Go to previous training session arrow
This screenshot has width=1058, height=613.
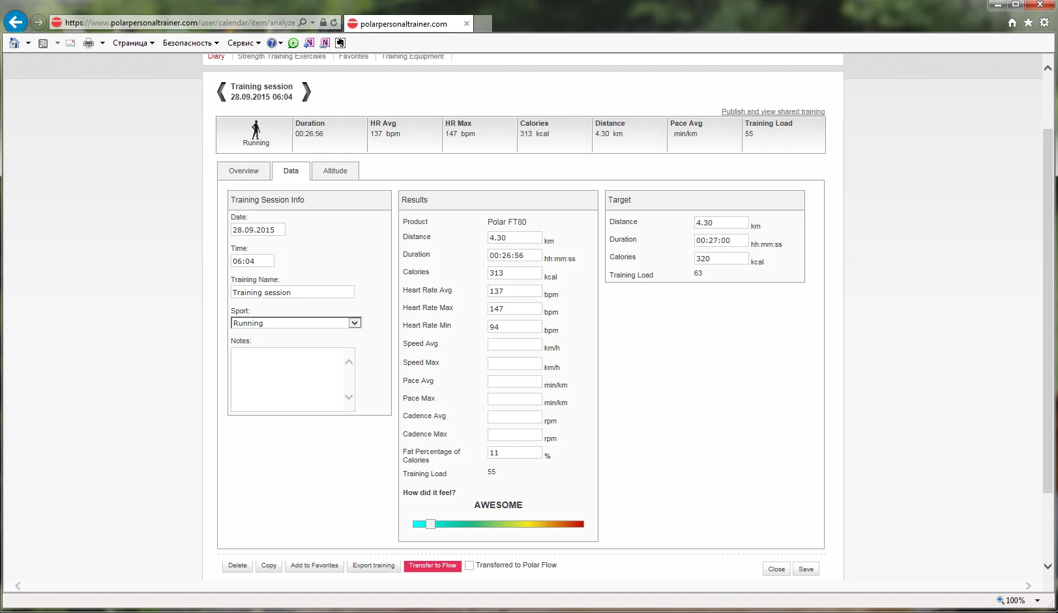coord(222,92)
